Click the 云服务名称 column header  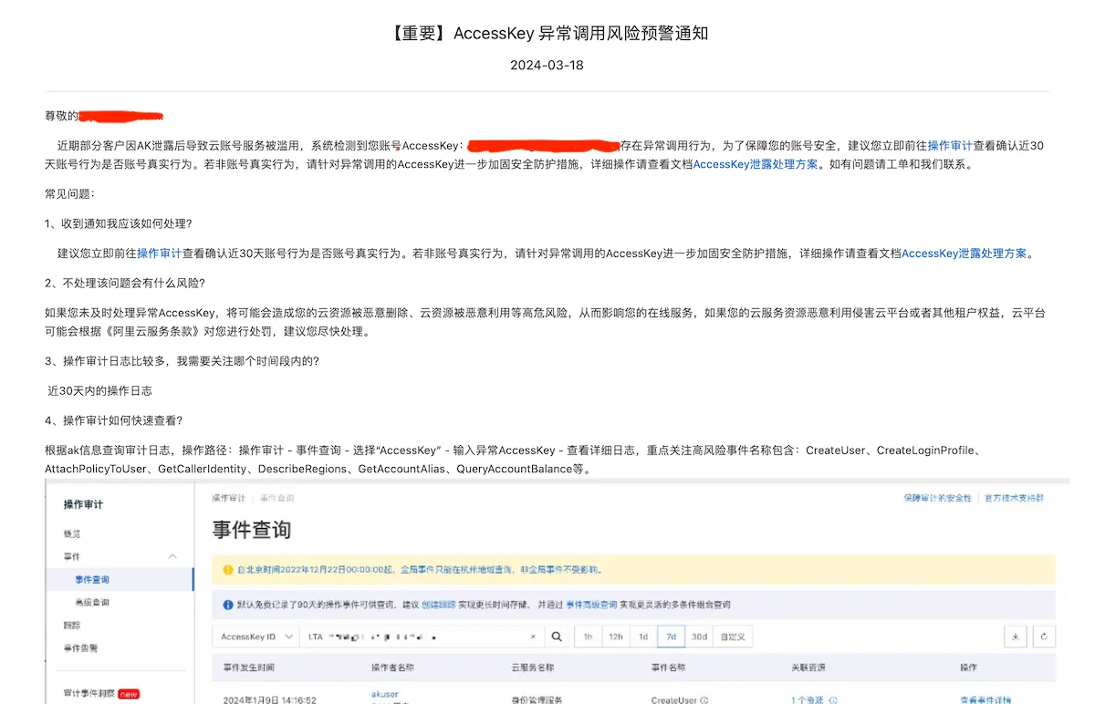tap(533, 668)
